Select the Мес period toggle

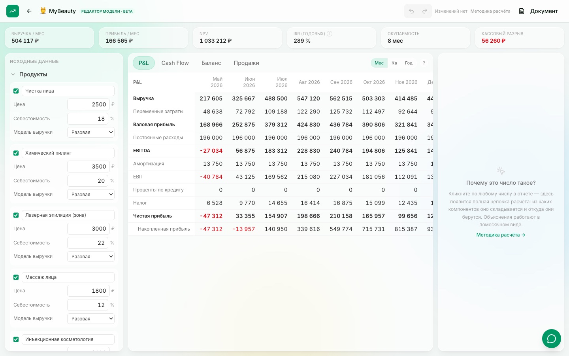point(379,63)
